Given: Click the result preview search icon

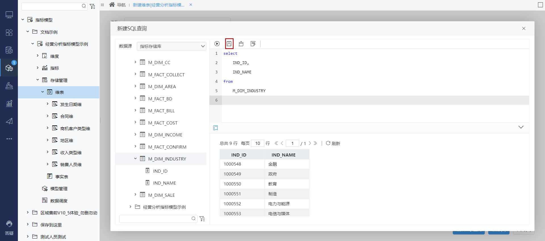Looking at the screenshot, I should point(216,128).
